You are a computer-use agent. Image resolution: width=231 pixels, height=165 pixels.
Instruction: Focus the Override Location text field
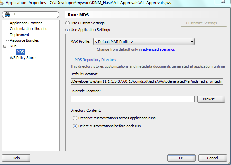pos(132,99)
